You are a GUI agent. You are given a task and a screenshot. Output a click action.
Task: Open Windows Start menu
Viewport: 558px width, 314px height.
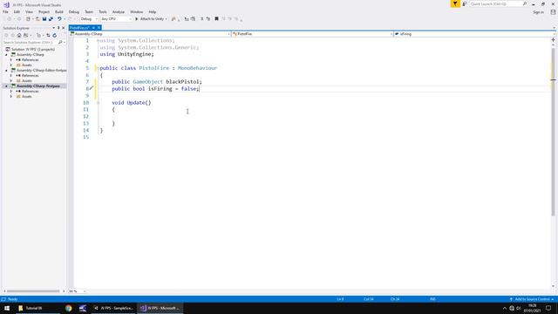7,308
